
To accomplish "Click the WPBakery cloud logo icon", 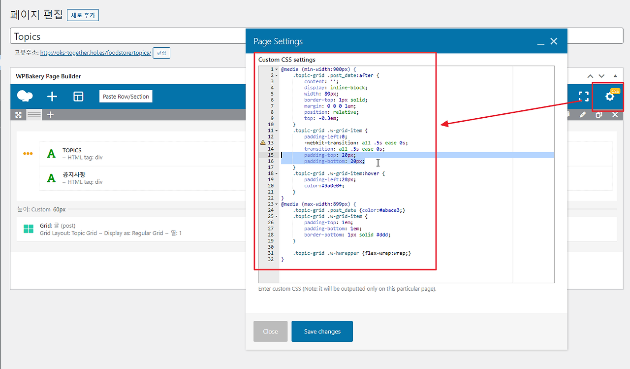I will click(x=25, y=96).
